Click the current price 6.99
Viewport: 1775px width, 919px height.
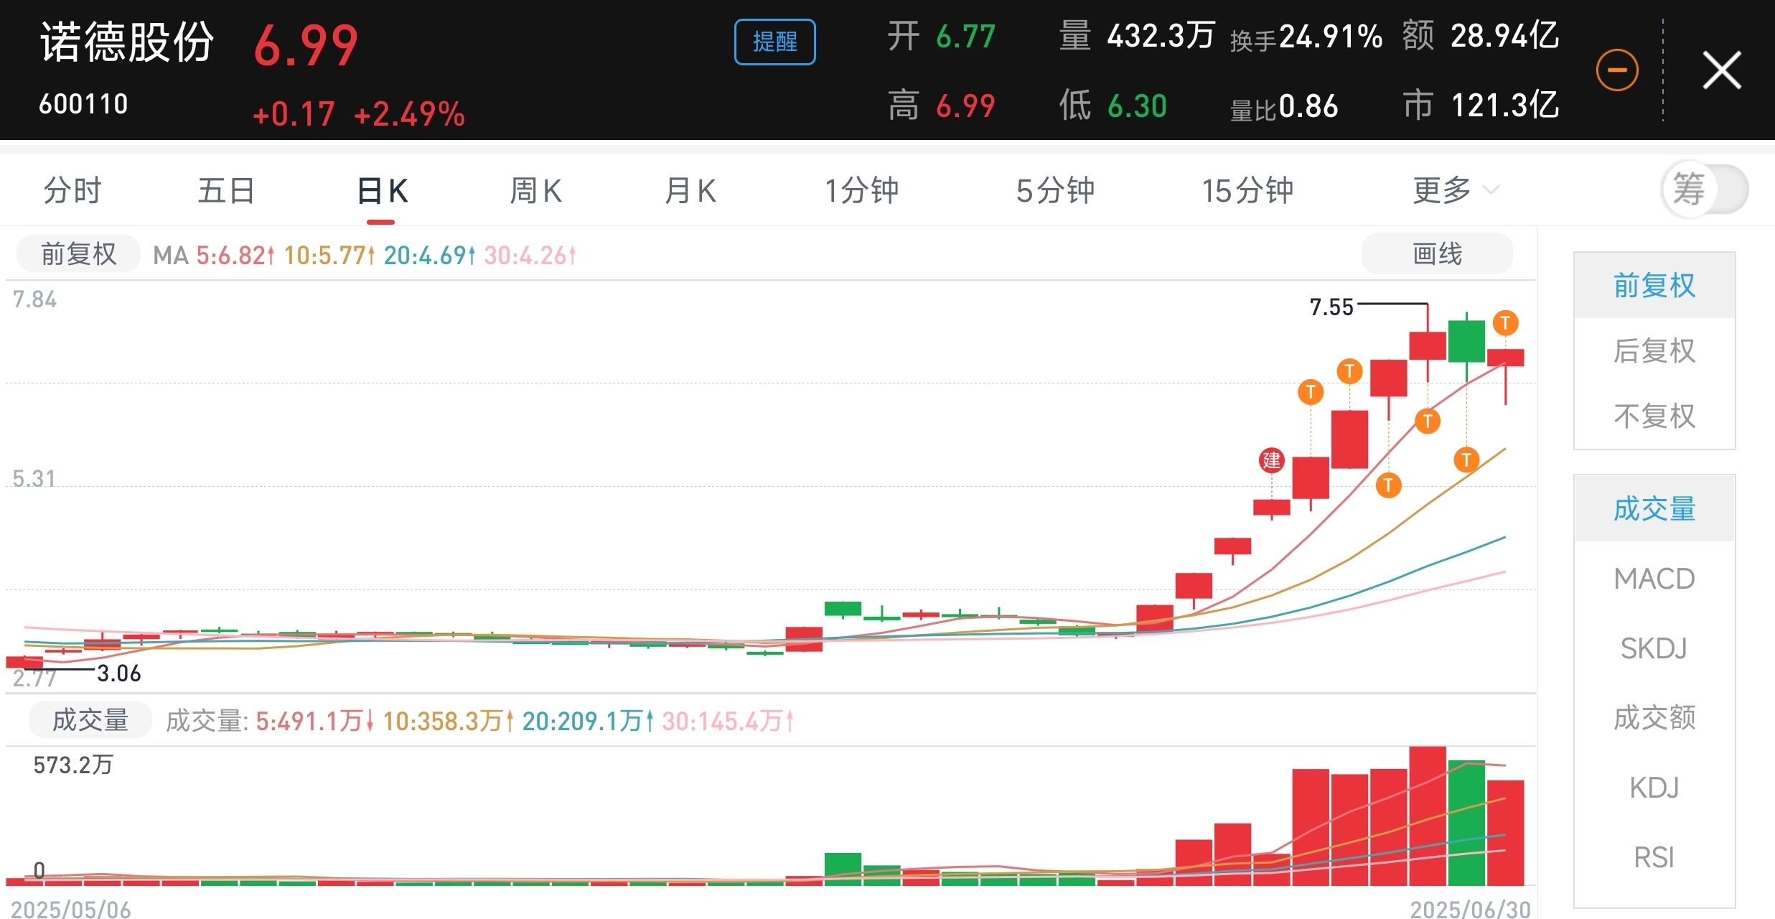(x=306, y=46)
